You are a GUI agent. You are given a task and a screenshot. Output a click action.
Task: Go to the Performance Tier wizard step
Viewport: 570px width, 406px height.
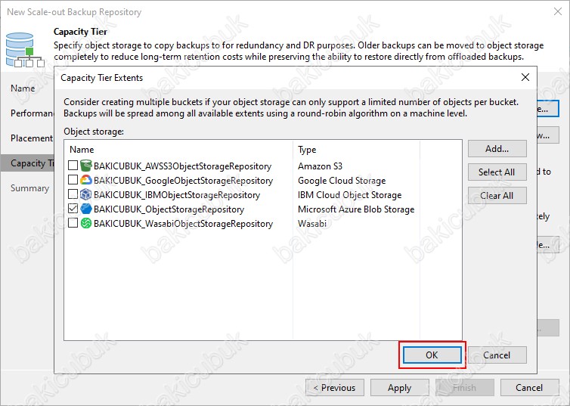(x=32, y=113)
